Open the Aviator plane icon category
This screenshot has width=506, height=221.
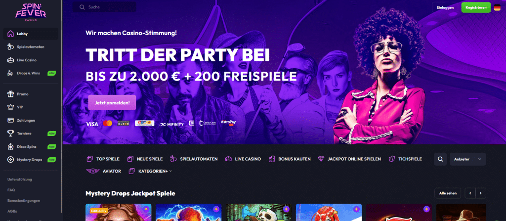(x=93, y=171)
